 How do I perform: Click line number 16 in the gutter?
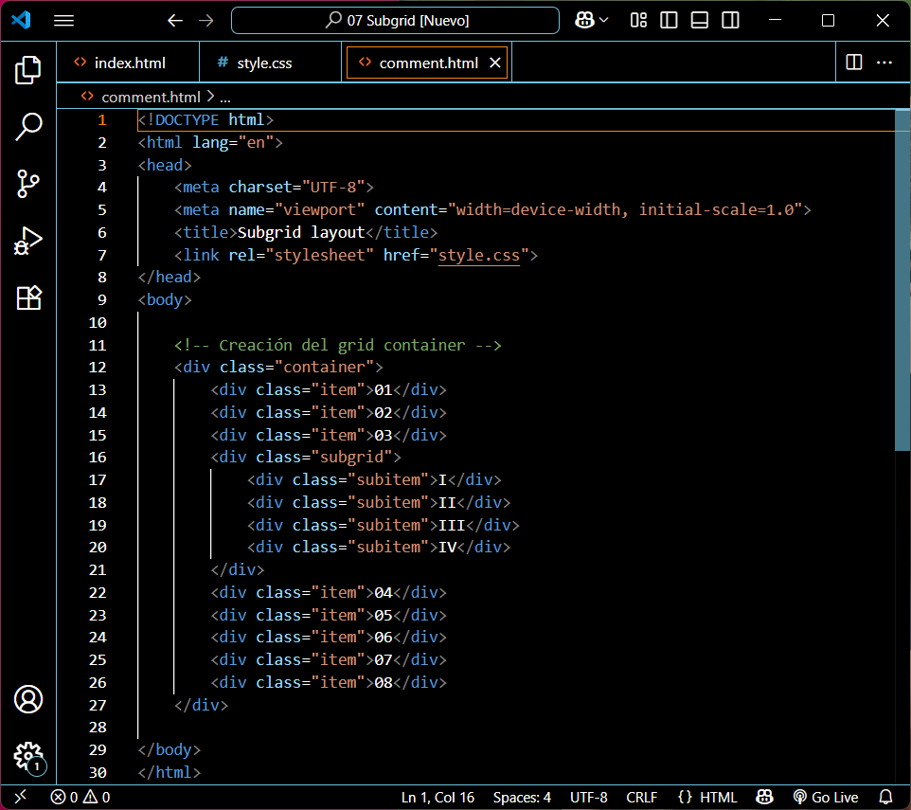pyautogui.click(x=97, y=458)
